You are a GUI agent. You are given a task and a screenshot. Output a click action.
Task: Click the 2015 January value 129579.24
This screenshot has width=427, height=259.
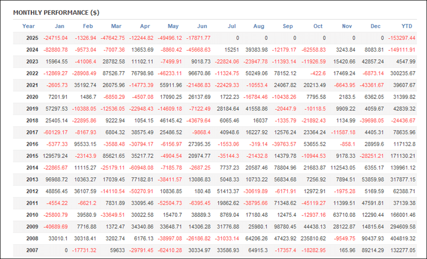(56, 156)
